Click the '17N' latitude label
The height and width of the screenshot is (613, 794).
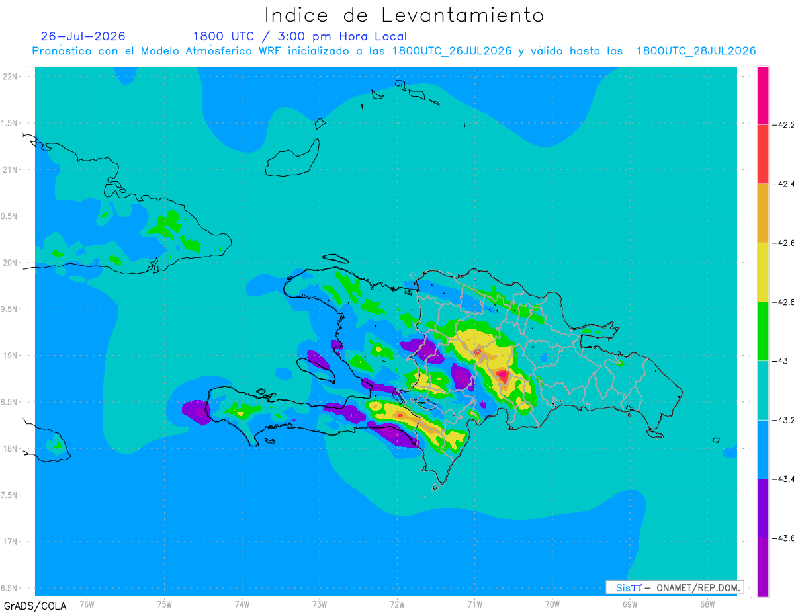(x=11, y=542)
